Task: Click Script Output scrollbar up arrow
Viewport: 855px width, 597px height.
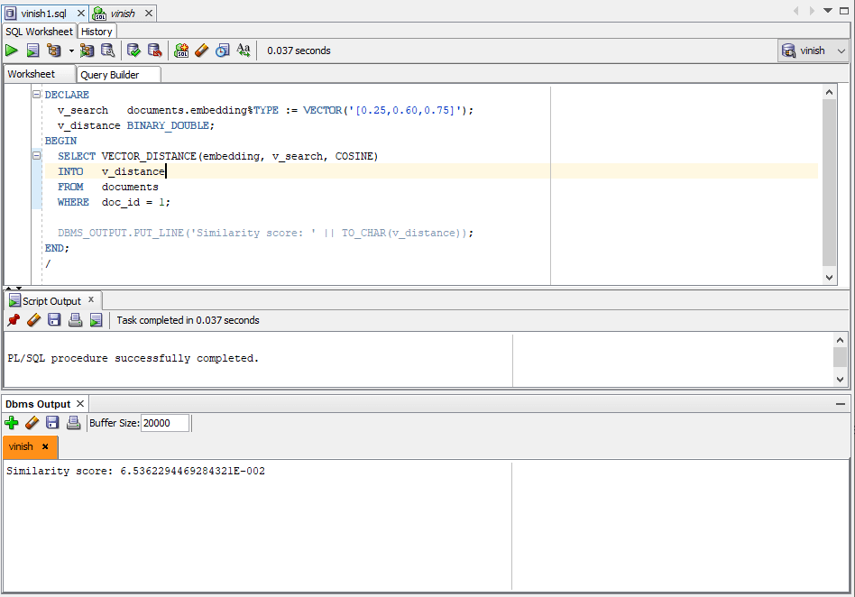Action: (840, 340)
